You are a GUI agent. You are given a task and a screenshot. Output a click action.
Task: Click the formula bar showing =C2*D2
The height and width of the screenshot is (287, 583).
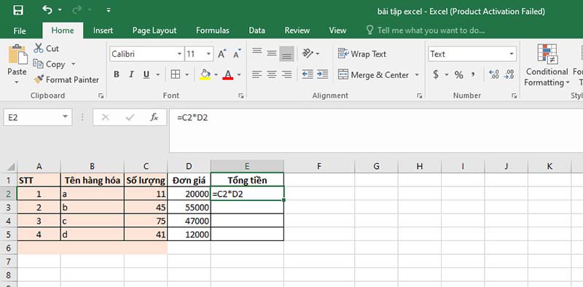[376, 130]
